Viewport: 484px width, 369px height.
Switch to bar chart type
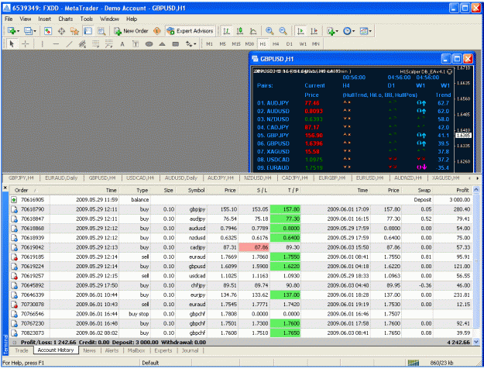[227, 31]
